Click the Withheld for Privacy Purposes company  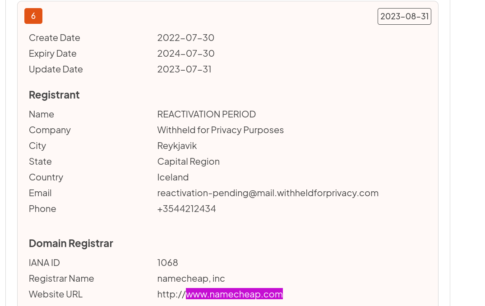pyautogui.click(x=220, y=130)
